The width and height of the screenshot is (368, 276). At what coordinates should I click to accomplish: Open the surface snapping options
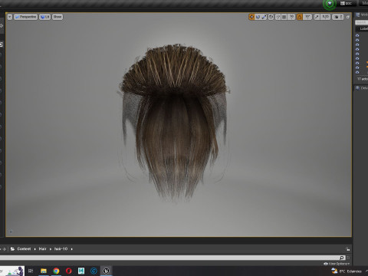coord(278,17)
